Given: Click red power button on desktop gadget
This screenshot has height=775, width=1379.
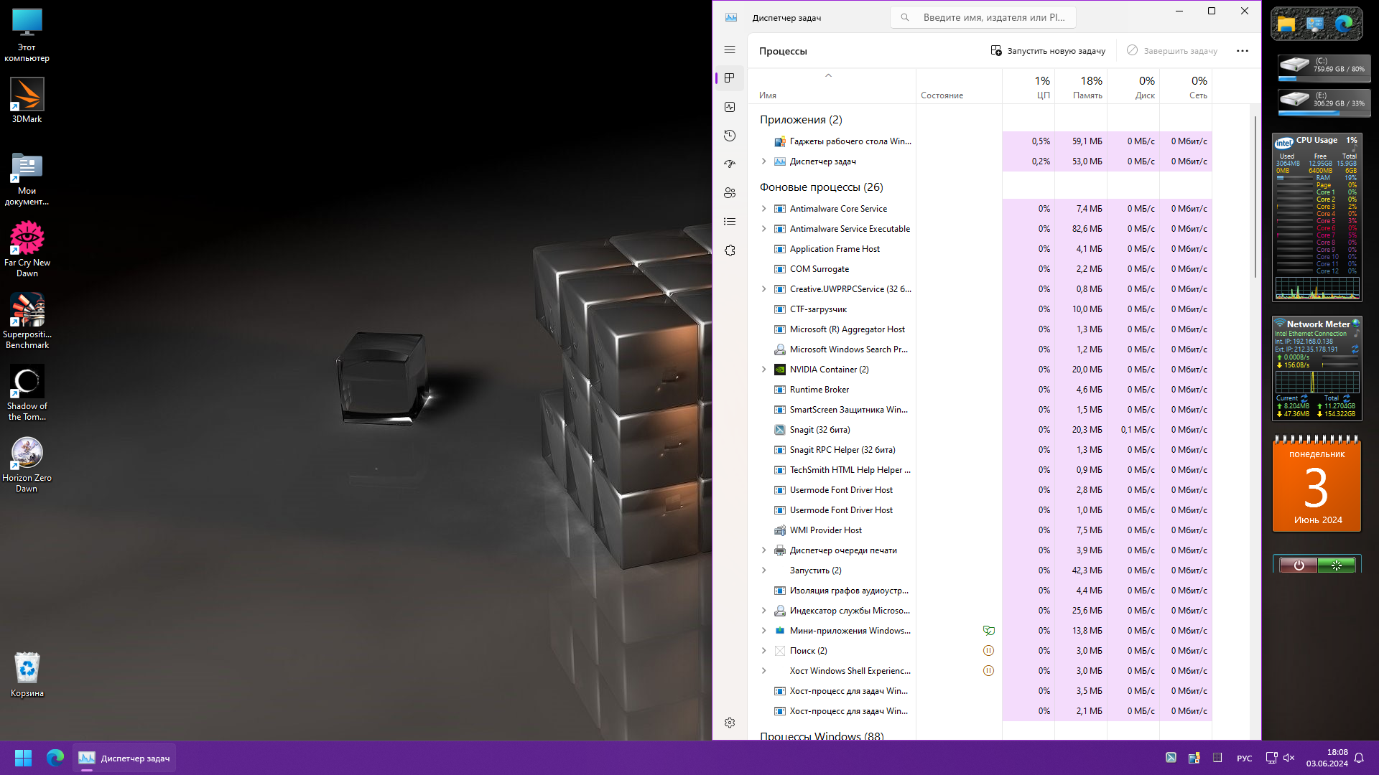Looking at the screenshot, I should tap(1299, 565).
